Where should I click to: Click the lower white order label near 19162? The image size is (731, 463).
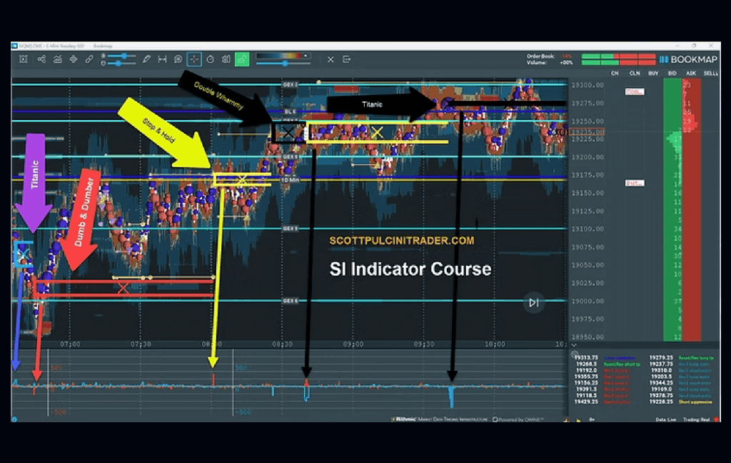click(635, 183)
